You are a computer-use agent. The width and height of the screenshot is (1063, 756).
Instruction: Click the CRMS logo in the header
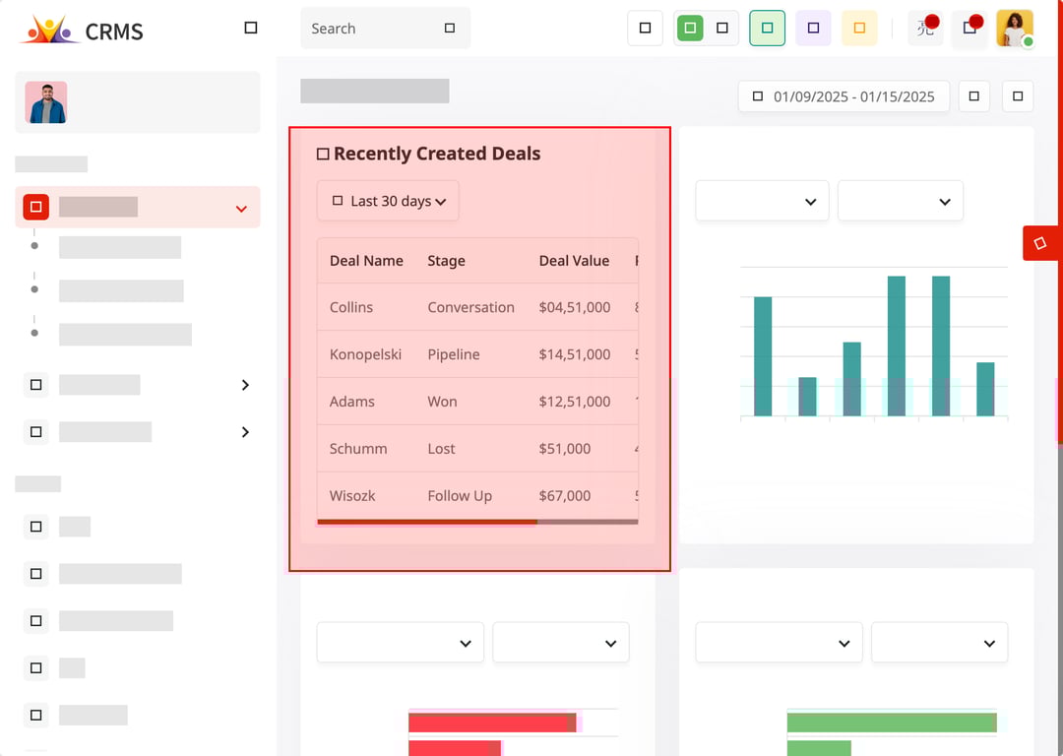(82, 30)
